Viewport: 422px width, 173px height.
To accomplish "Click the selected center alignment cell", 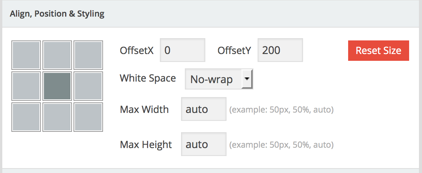I will 57,86.
